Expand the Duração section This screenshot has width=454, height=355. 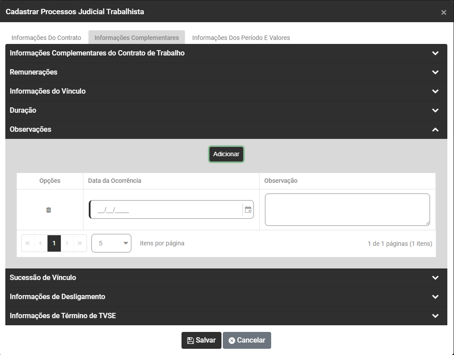435,110
